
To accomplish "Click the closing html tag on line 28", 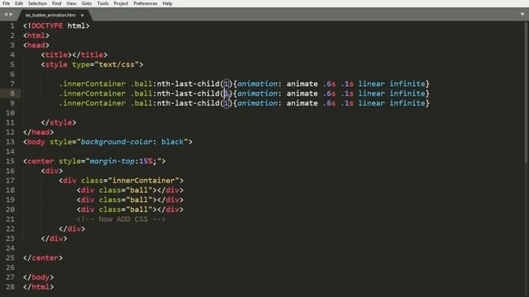I will 39,287.
